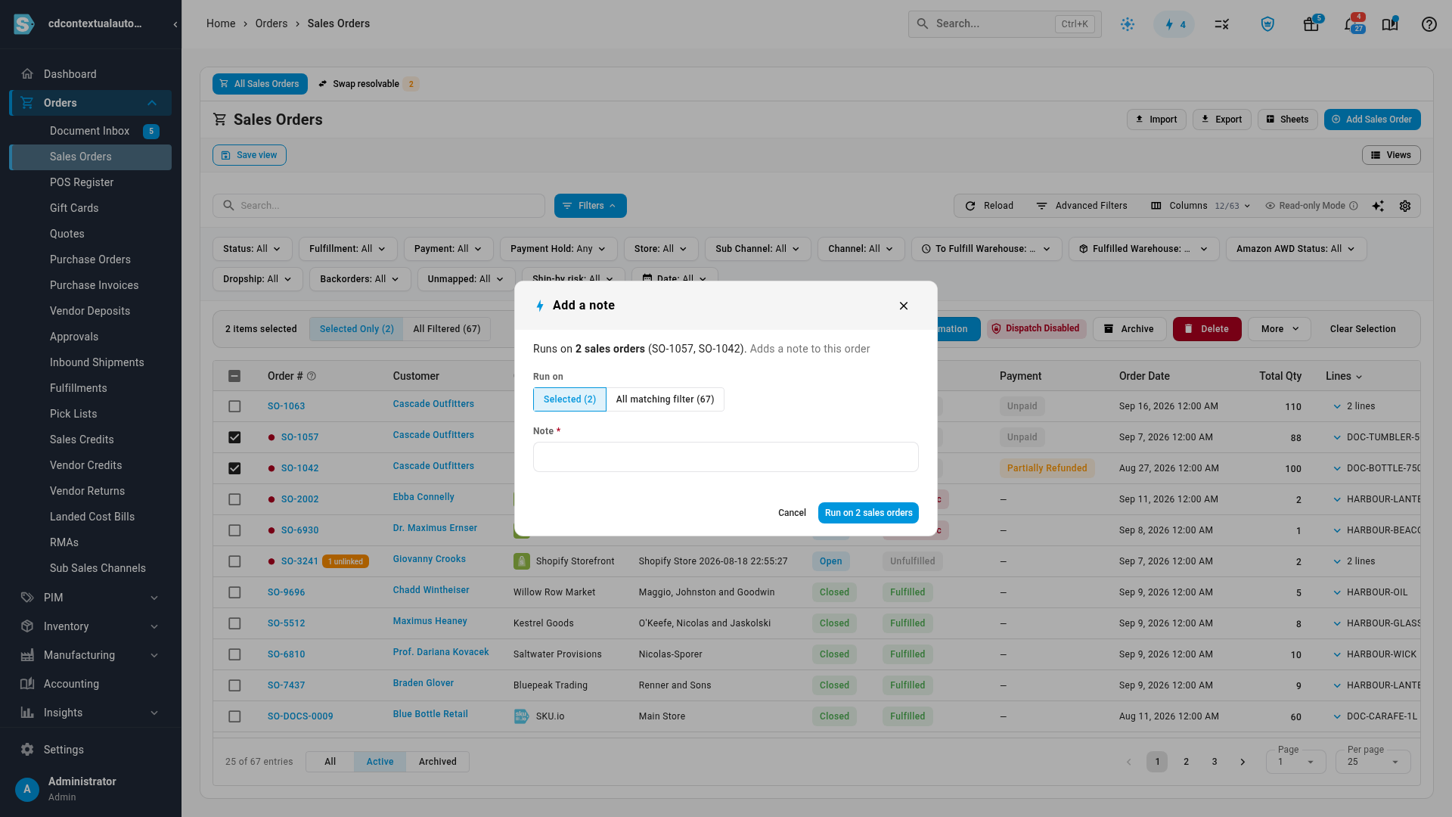Click the AI sparkle icon beside Read-only Mode
This screenshot has height=817, width=1452.
(x=1378, y=206)
